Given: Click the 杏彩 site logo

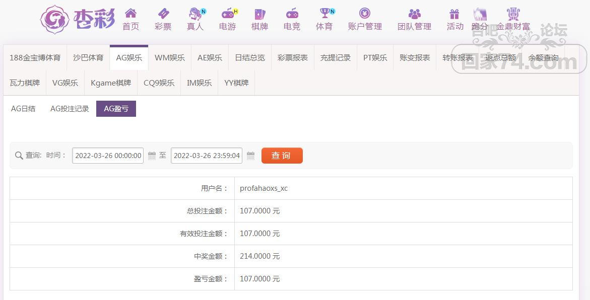Looking at the screenshot, I should (78, 20).
